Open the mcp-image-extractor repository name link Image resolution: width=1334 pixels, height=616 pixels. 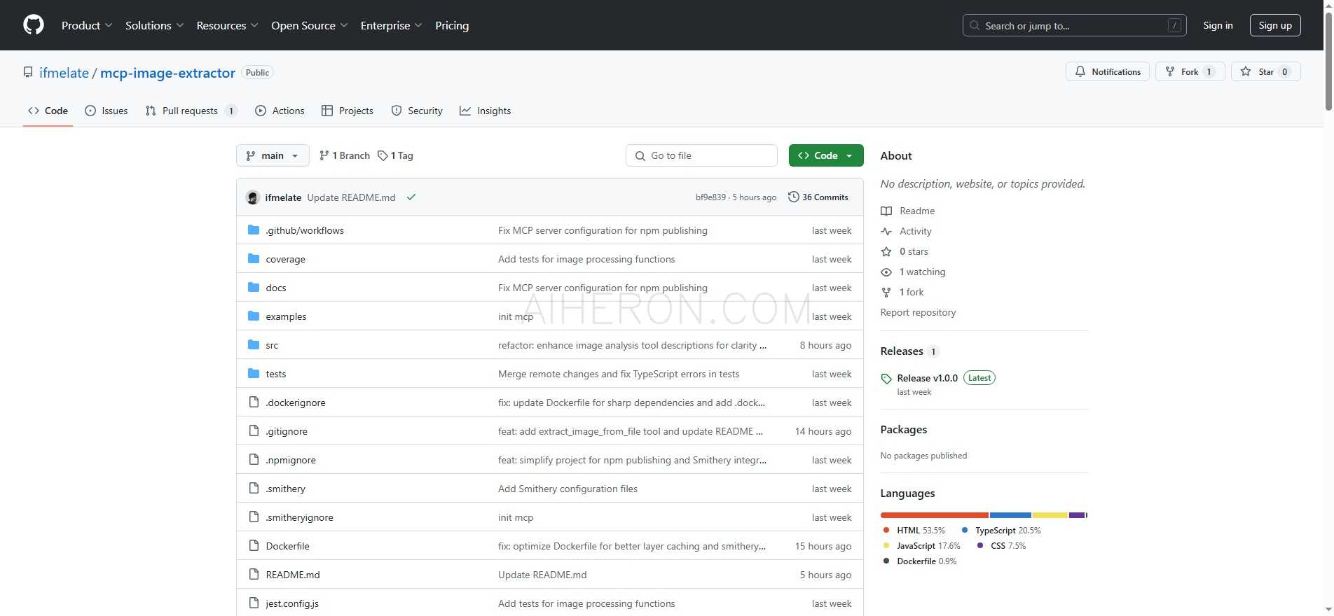[167, 73]
